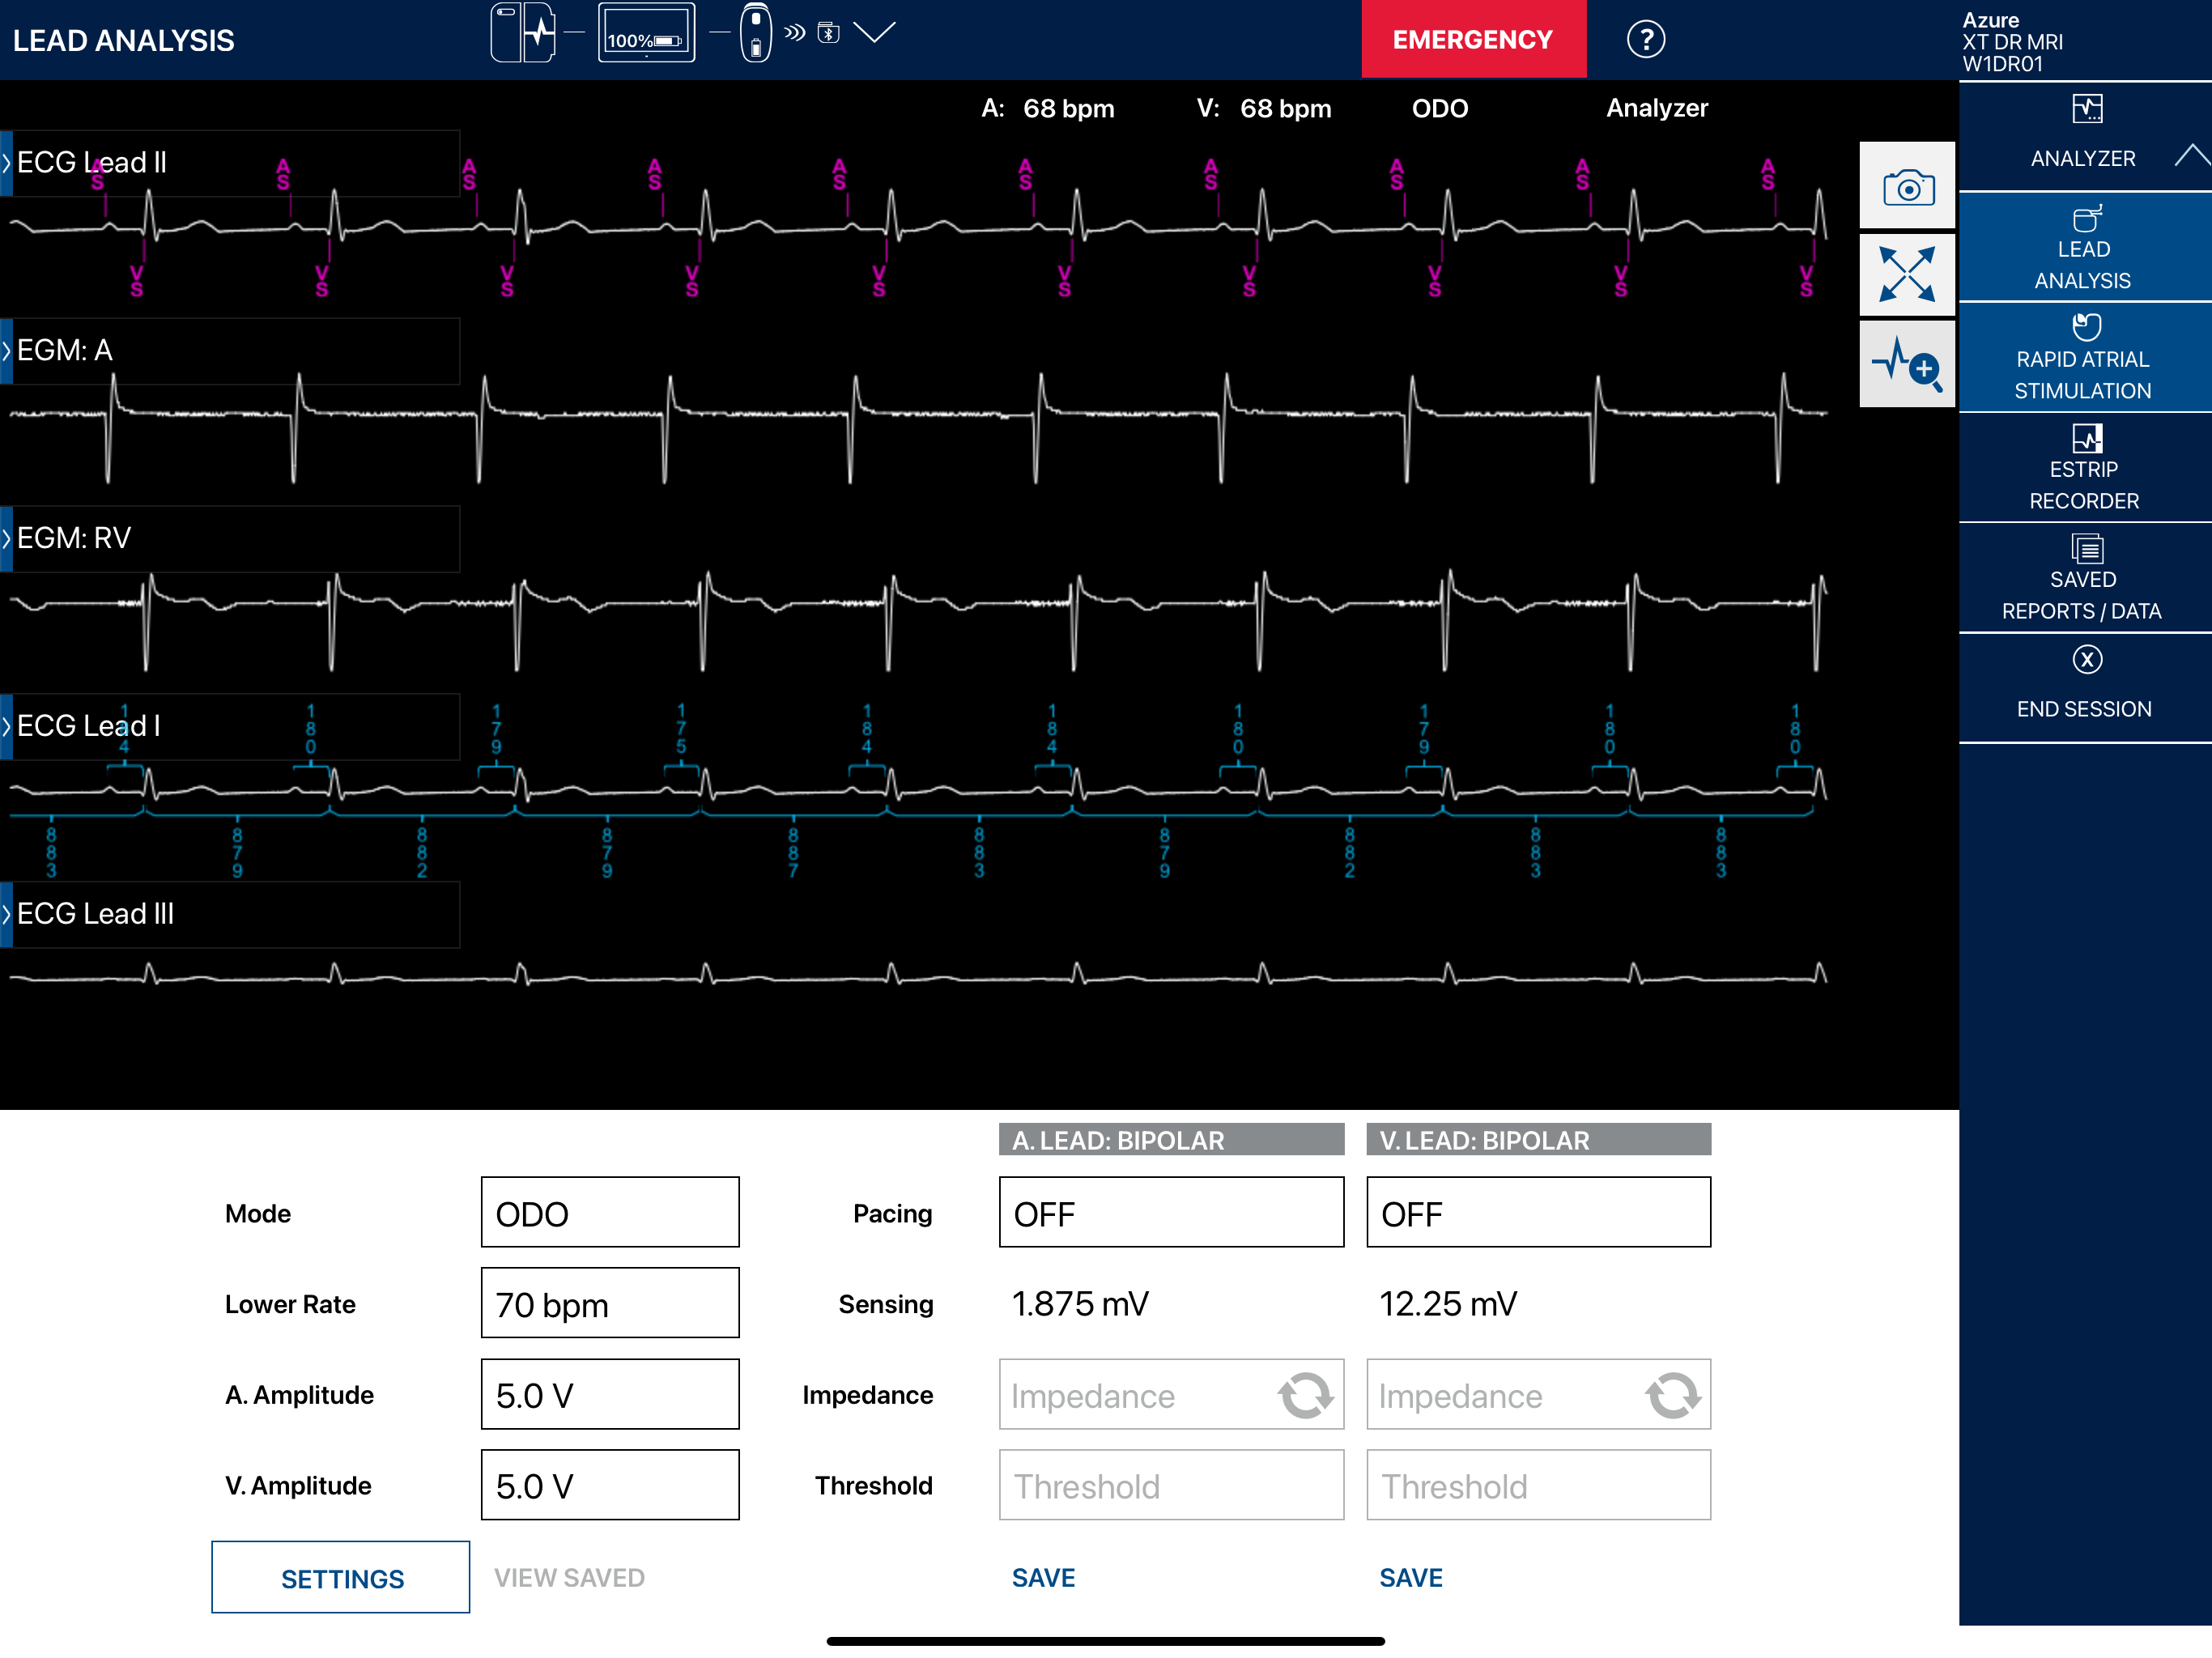Screen dimensions: 2212x1658
Task: Expand the EGM: RV channel options
Action: coord(7,538)
